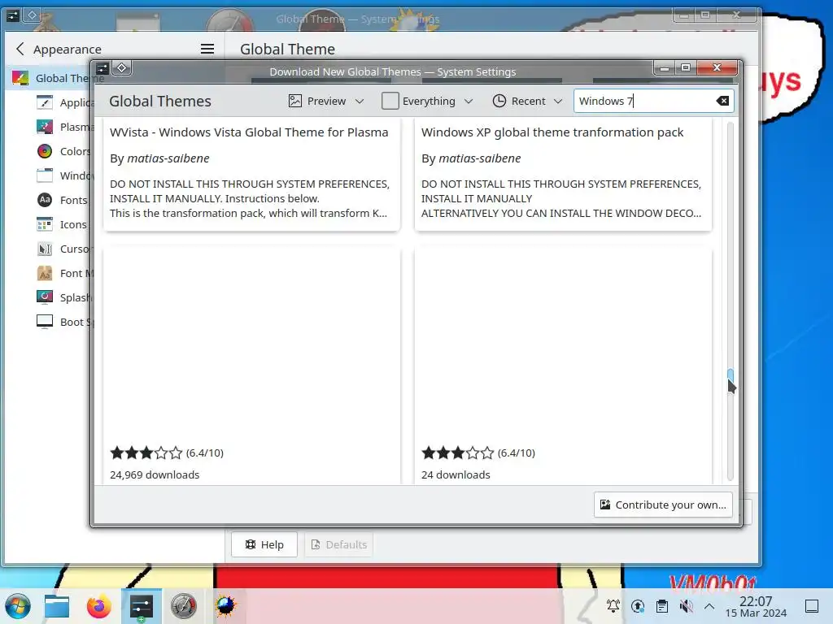Open the Window Decorations sidebar icon

click(x=45, y=175)
